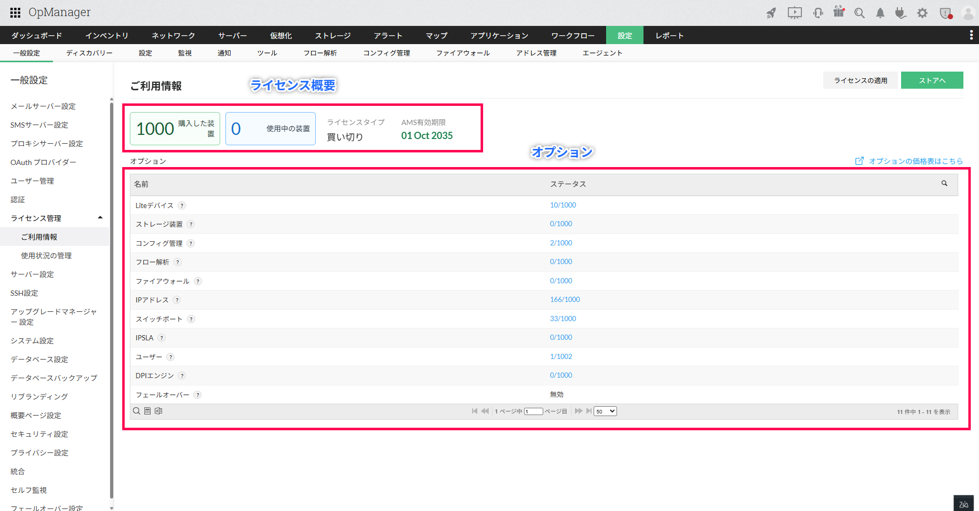Open the rows-per-page dropdown showing 50

point(605,411)
